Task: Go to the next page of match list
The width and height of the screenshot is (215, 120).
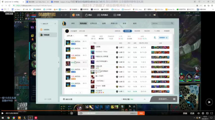Action: (80, 93)
